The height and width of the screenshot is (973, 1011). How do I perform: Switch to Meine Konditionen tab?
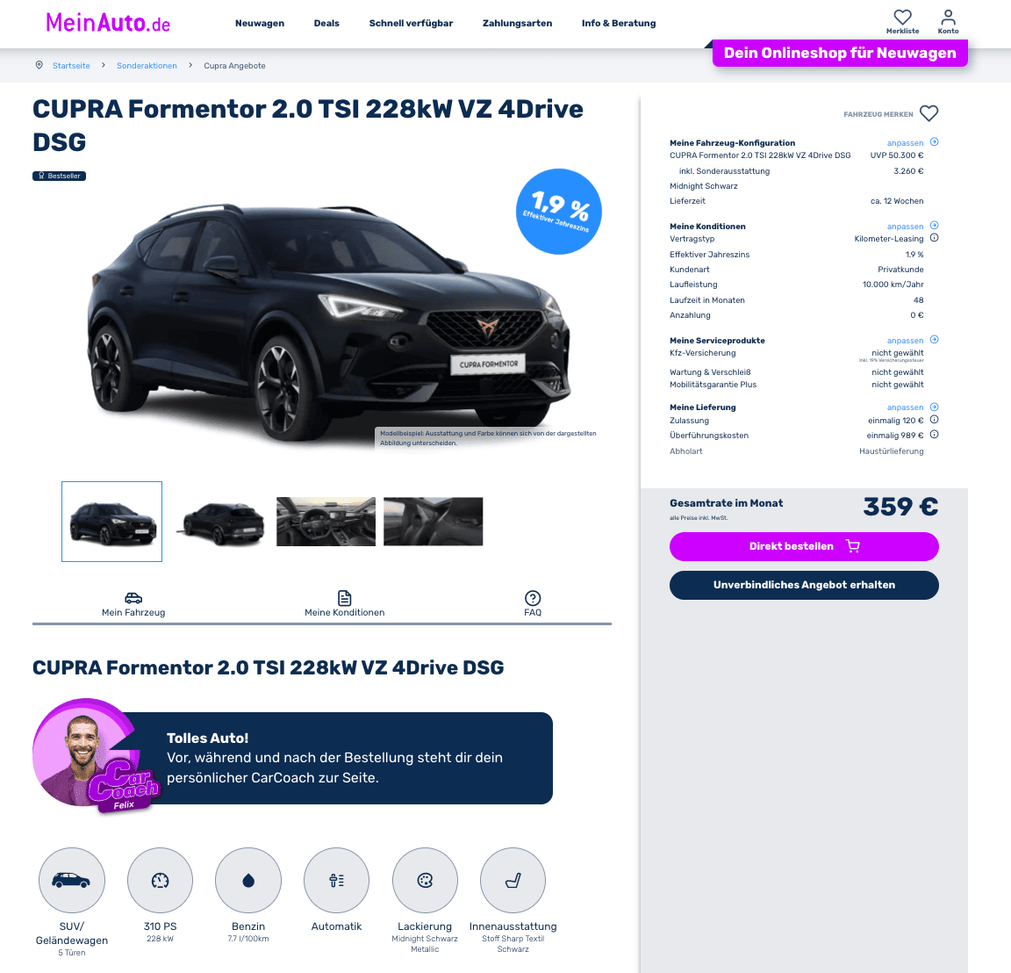click(x=344, y=604)
